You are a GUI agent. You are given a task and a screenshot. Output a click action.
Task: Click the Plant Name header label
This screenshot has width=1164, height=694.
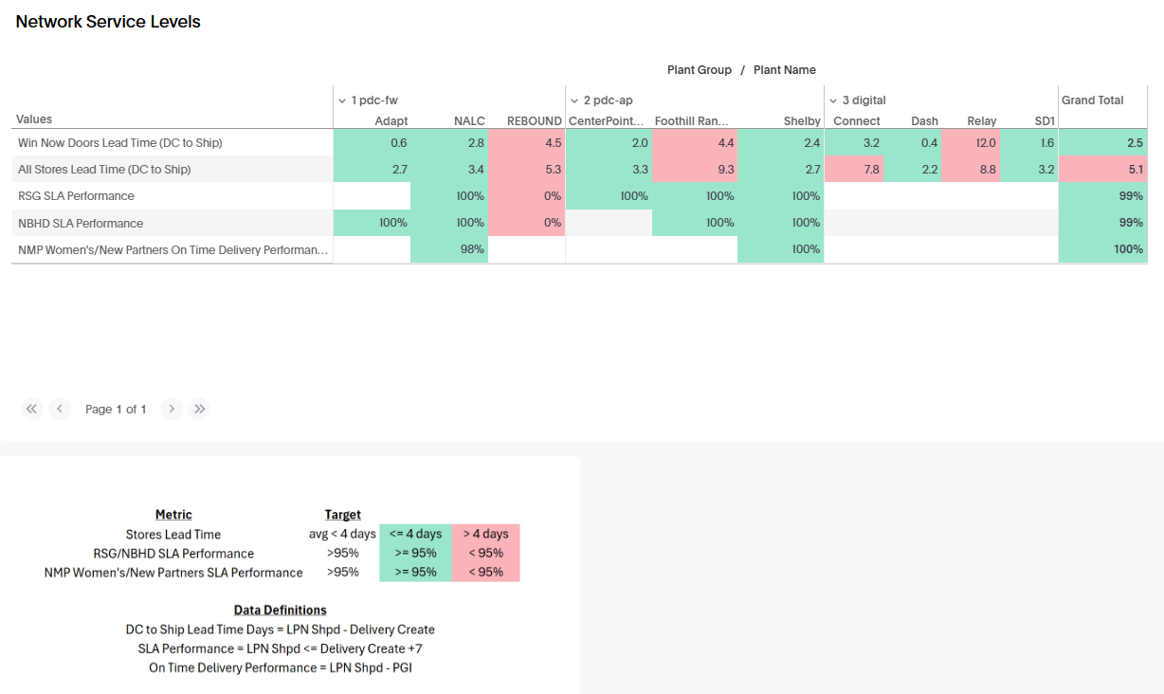(x=784, y=70)
